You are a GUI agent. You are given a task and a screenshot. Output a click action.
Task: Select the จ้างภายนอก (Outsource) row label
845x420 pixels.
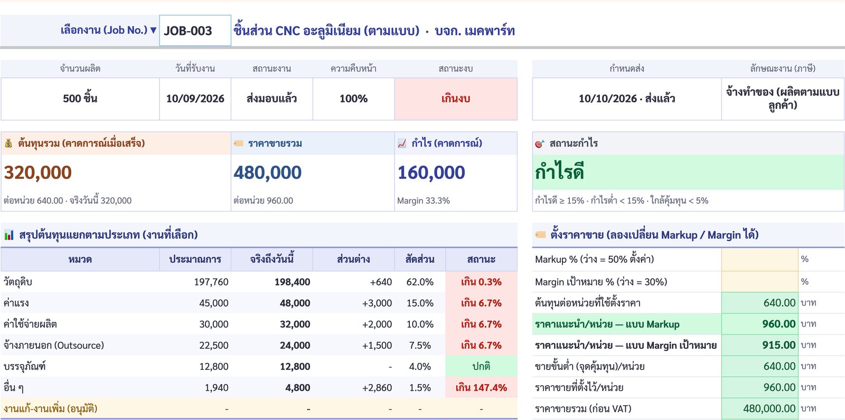54,345
